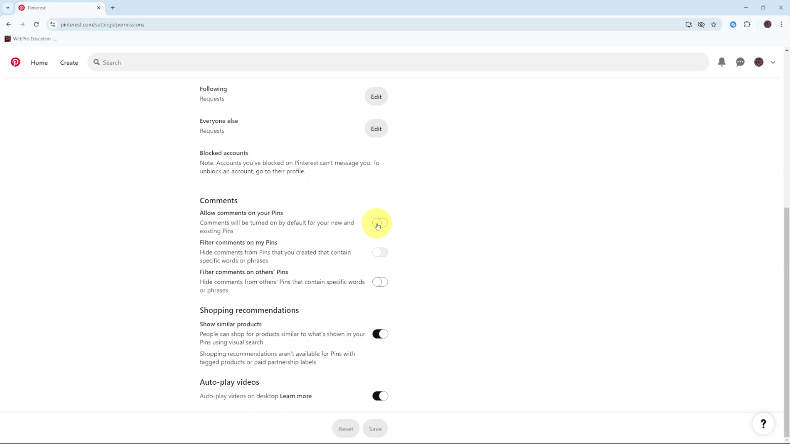Disable Show similar products switch

pyautogui.click(x=380, y=334)
